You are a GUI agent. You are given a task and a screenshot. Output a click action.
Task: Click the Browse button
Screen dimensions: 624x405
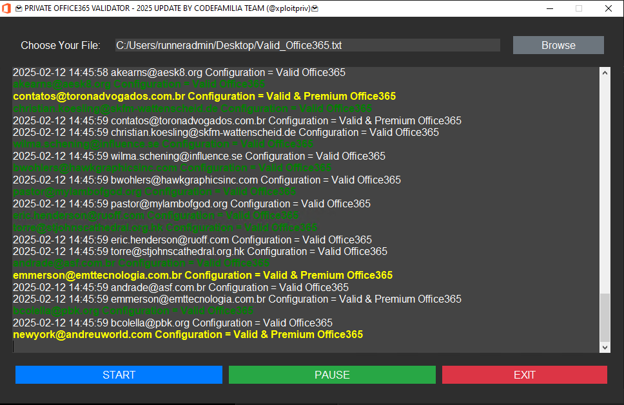pyautogui.click(x=558, y=45)
